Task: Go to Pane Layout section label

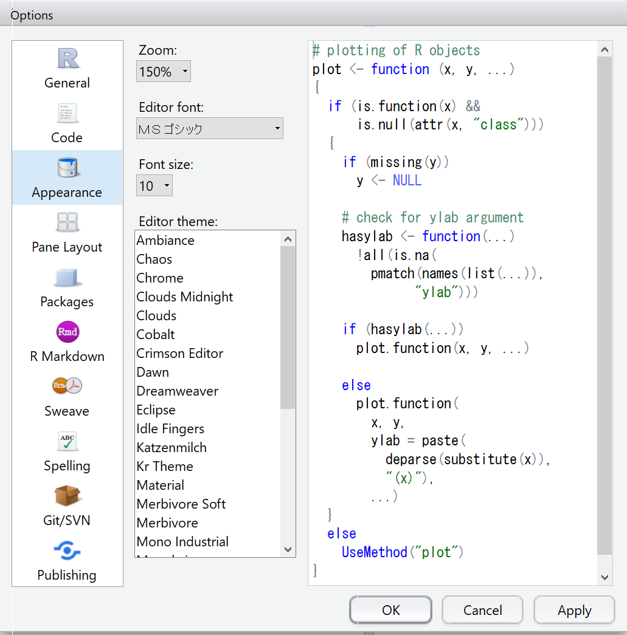Action: coord(68,247)
